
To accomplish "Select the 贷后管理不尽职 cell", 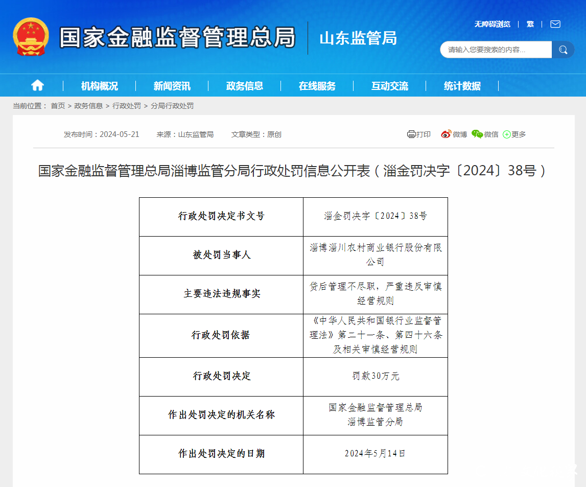I will pos(375,294).
